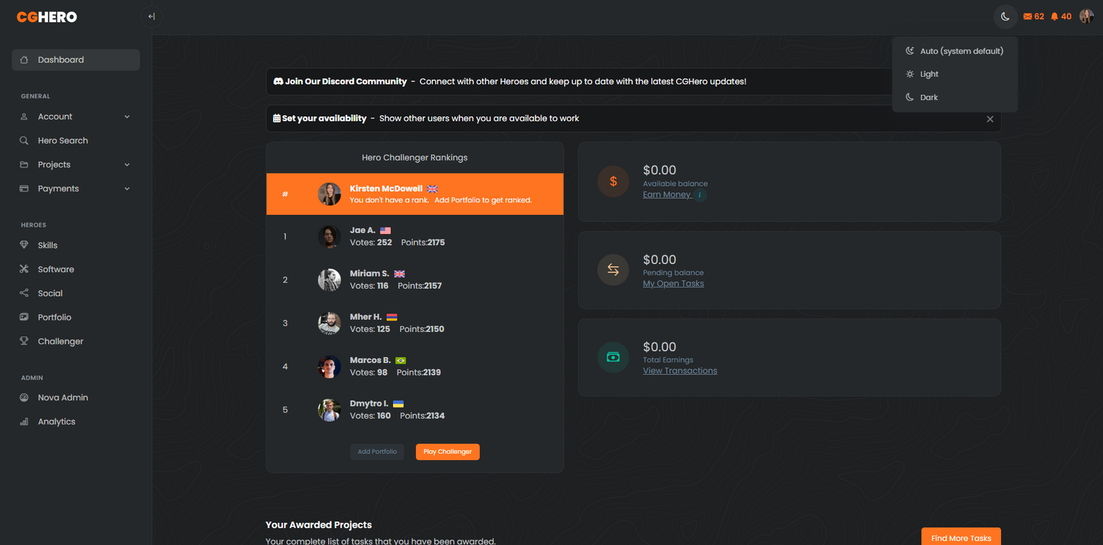Dismiss the Set your availability banner
Screen dimensions: 1103x545
pos(990,119)
